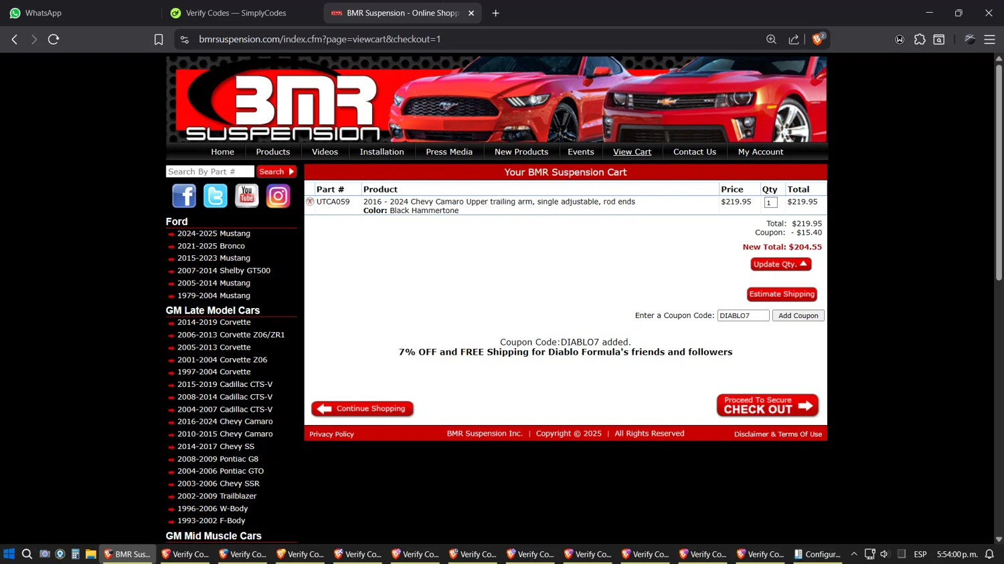This screenshot has width=1004, height=564.
Task: Open File Explorer from the taskbar
Action: coord(91,554)
